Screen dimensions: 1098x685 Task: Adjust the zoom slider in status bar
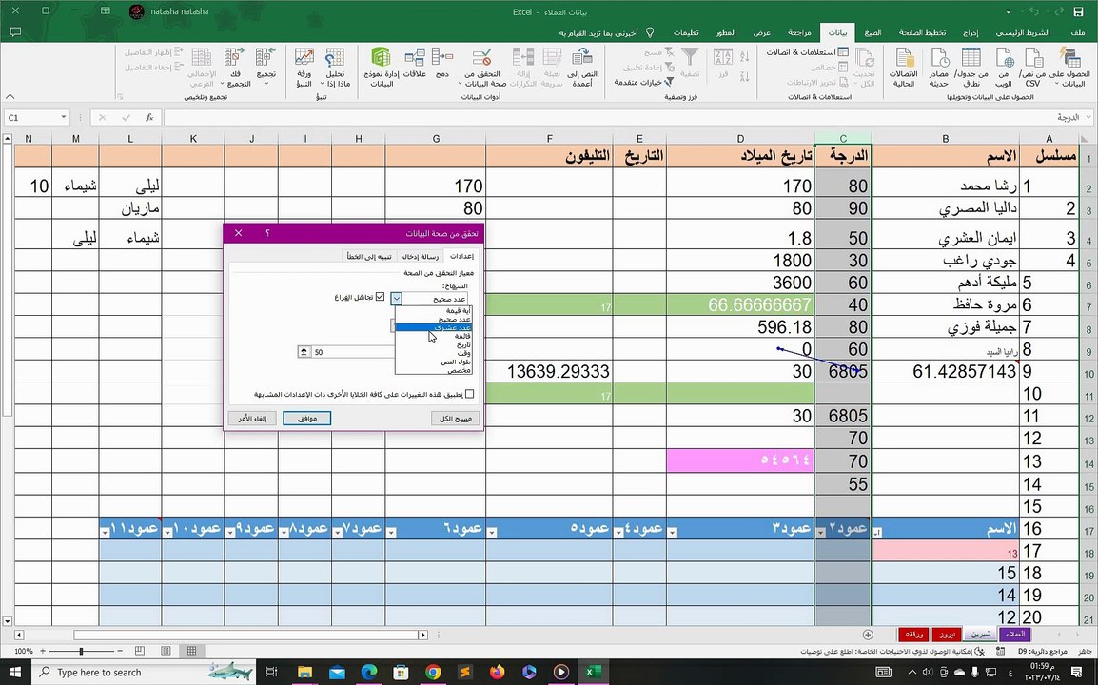(x=81, y=651)
